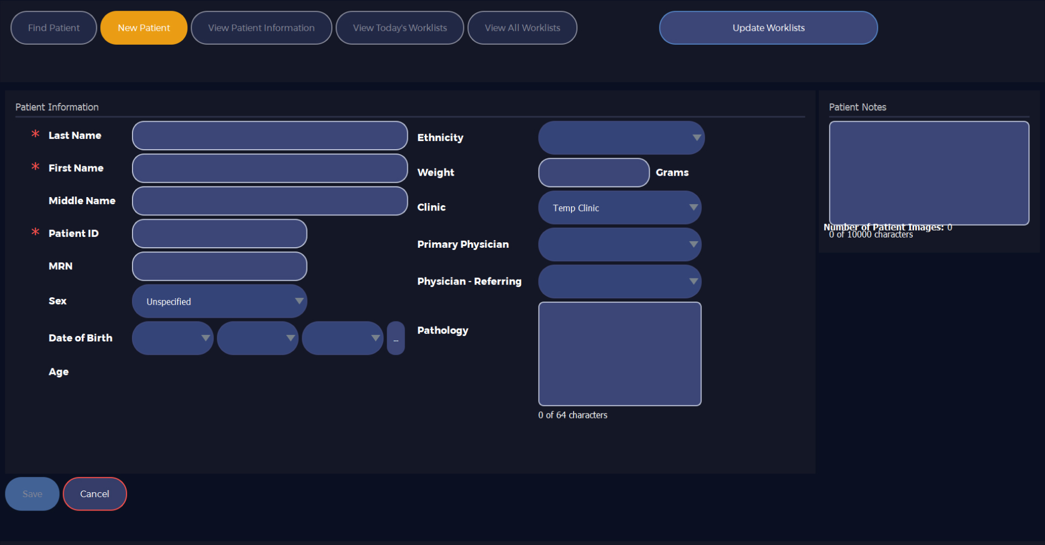Viewport: 1045px width, 545px height.
Task: Click inside the Pathology text area
Action: (619, 354)
